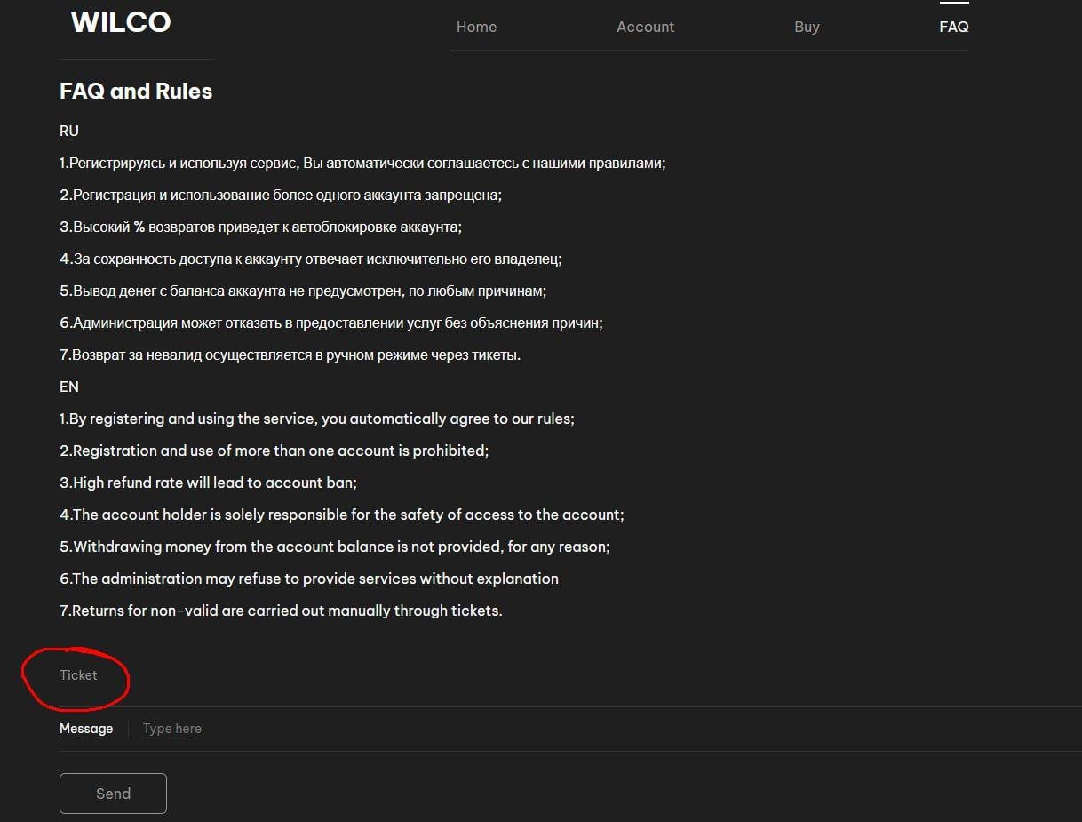The image size is (1082, 822).
Task: Click the RU section label
Action: tap(69, 131)
